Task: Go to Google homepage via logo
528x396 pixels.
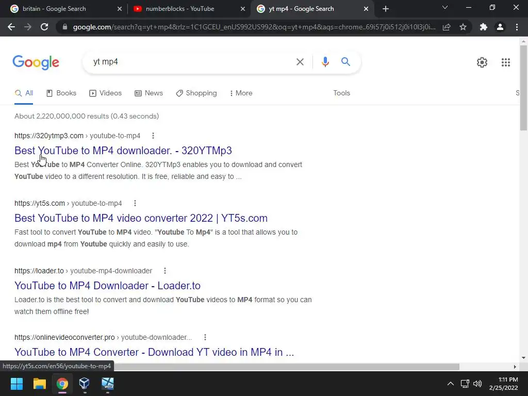Action: [x=36, y=62]
